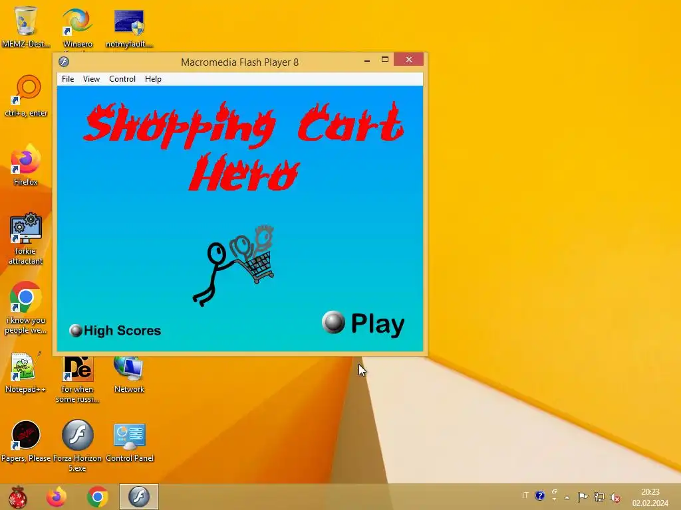Image resolution: width=681 pixels, height=510 pixels.
Task: Select the 'for when some russi...' desktop icon
Action: [x=77, y=379]
